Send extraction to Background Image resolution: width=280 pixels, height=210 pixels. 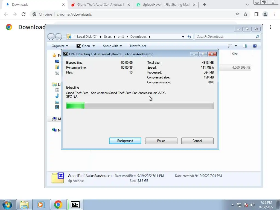coord(125,141)
